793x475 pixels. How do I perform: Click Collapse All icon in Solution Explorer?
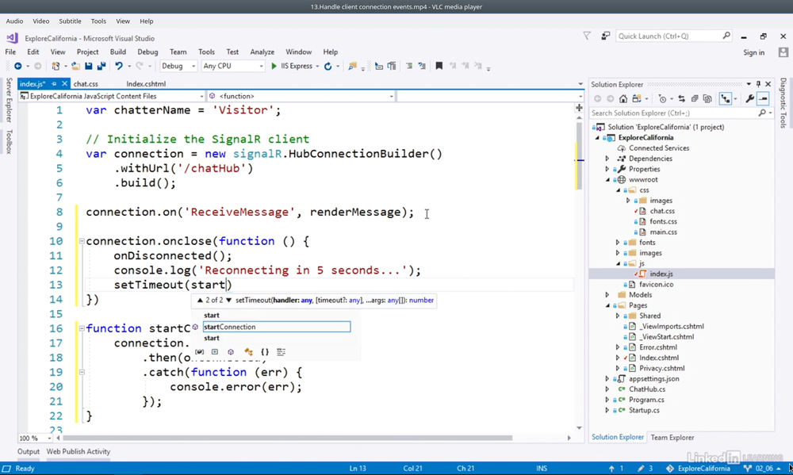(694, 99)
